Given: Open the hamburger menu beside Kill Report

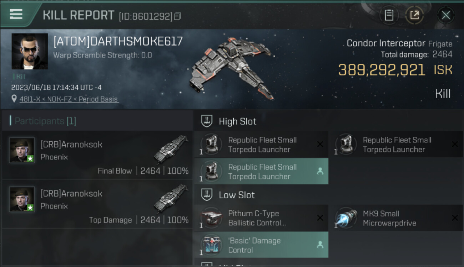Looking at the screenshot, I should [16, 14].
